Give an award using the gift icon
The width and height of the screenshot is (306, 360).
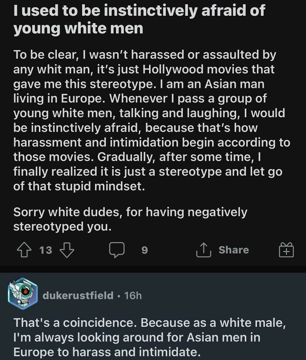point(285,250)
